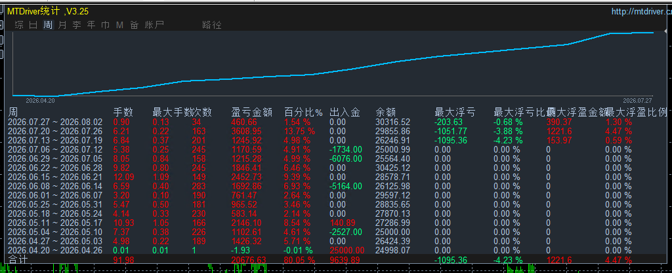Open the mtdriver website link

coord(642,12)
